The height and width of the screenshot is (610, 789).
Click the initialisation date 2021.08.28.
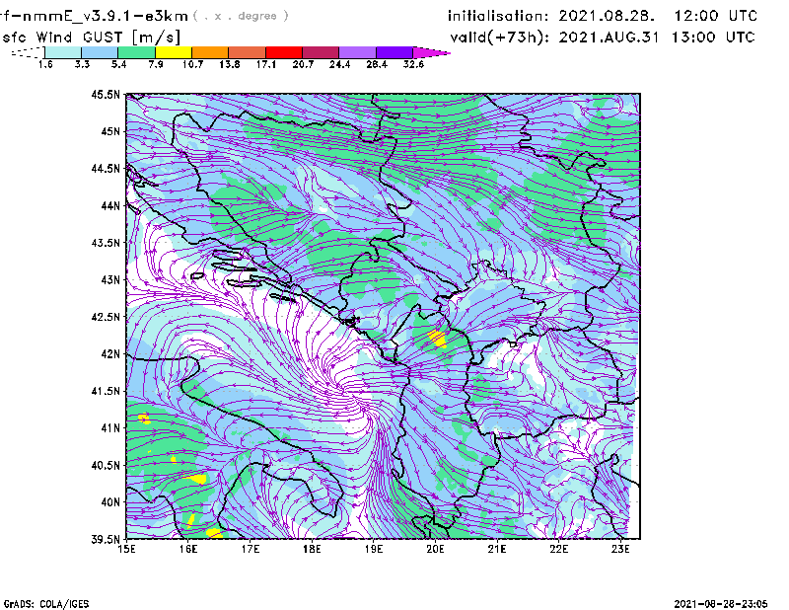[607, 16]
